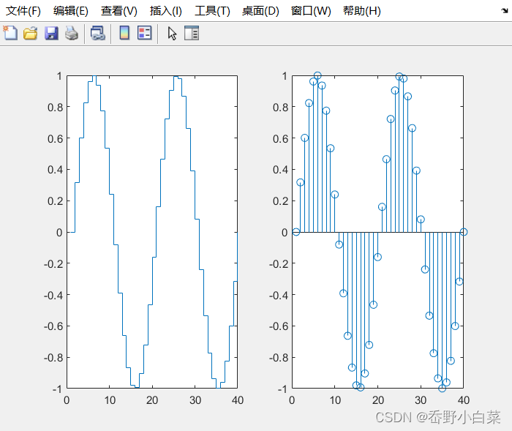Open the Property Inspector icon
This screenshot has height=431, width=512.
pyautogui.click(x=192, y=33)
